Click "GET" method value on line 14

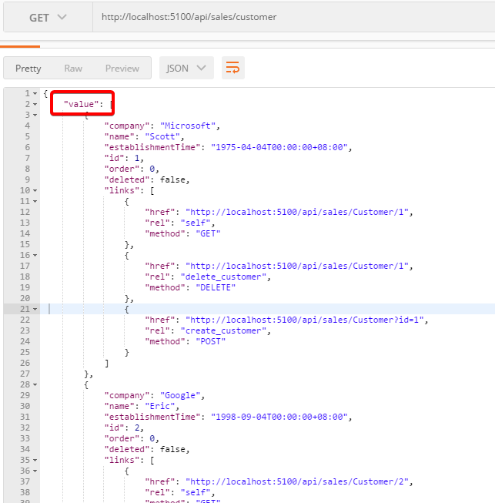pos(208,233)
